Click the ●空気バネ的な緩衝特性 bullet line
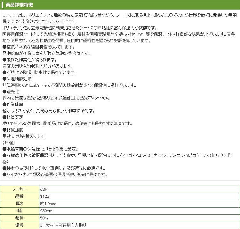 click(39, 47)
